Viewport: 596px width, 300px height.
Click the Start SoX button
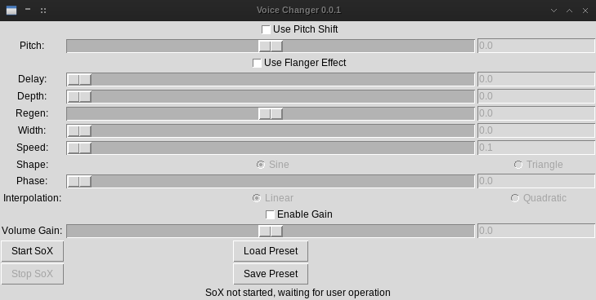click(33, 251)
